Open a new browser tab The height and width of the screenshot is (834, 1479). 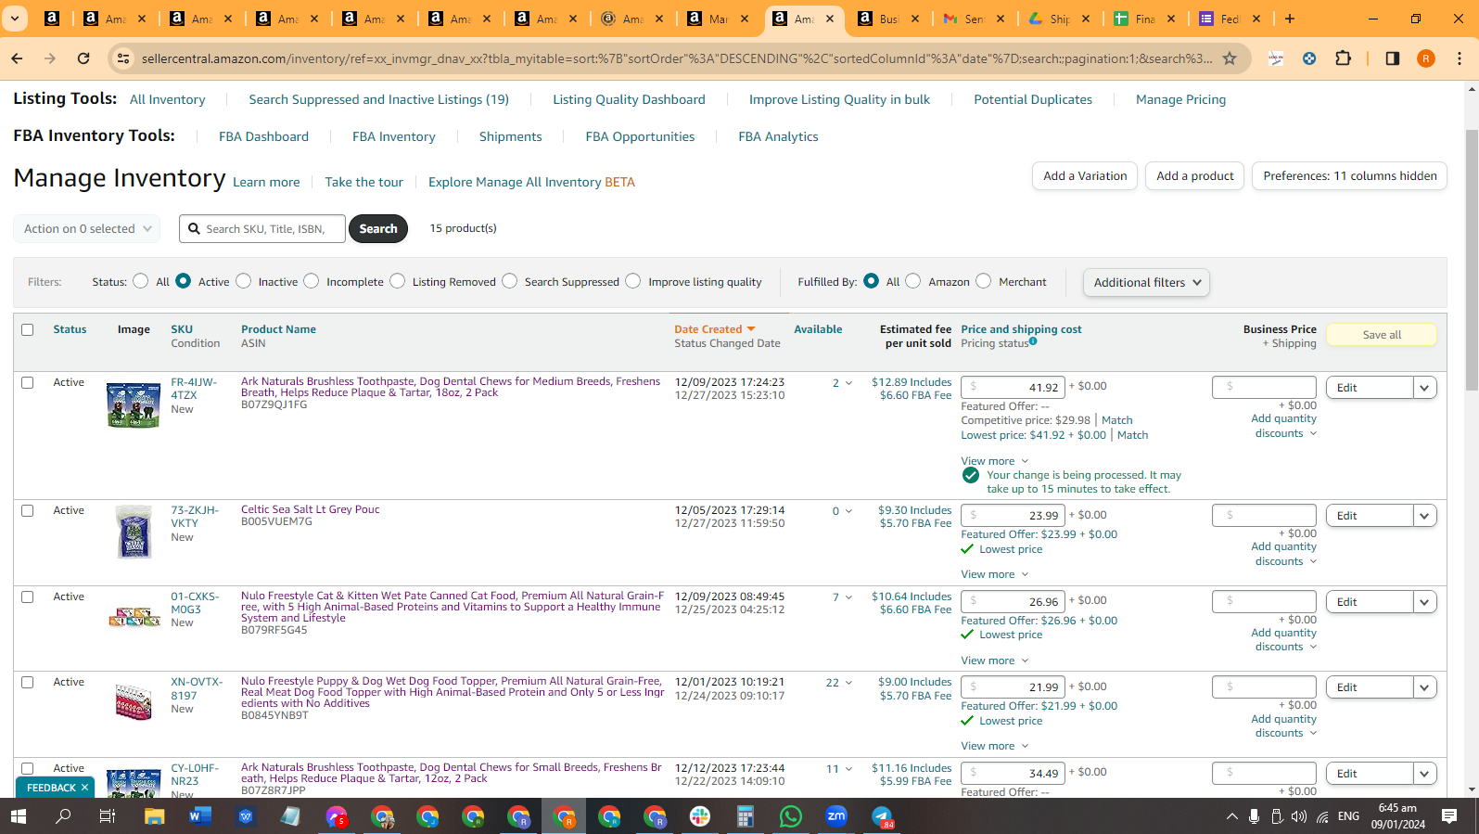point(1290,19)
